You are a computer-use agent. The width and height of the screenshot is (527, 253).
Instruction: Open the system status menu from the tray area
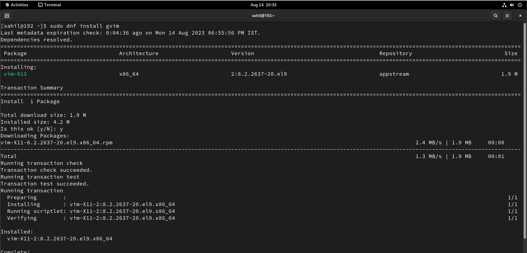pyautogui.click(x=512, y=5)
